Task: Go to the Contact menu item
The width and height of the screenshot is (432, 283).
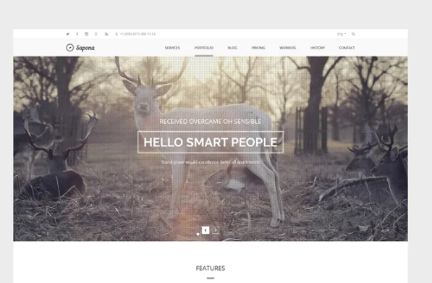Action: tap(347, 48)
